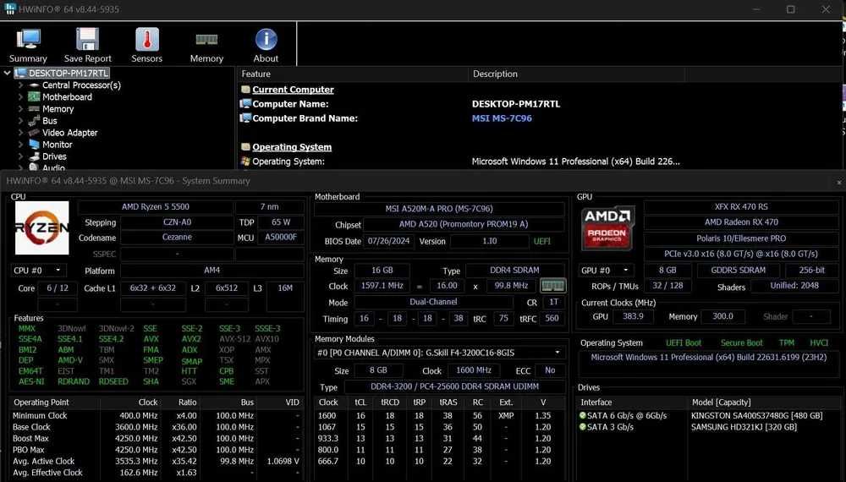Click the XFX RX 470 RS field
The height and width of the screenshot is (482, 846).
741,206
